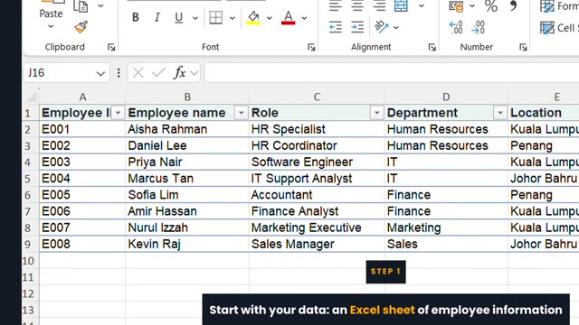Select cell containing Daniel Lee
Image resolution: width=579 pixels, height=325 pixels.
(x=187, y=145)
